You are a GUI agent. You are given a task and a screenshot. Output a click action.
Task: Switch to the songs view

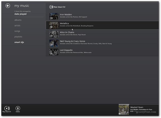tap(17, 31)
